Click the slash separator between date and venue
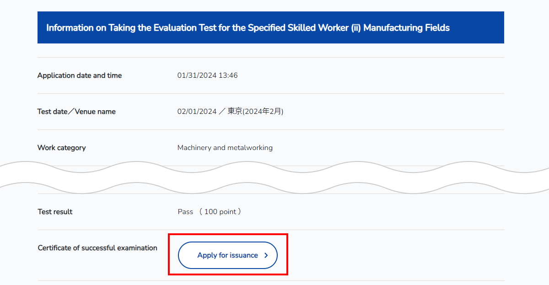 pyautogui.click(x=222, y=112)
